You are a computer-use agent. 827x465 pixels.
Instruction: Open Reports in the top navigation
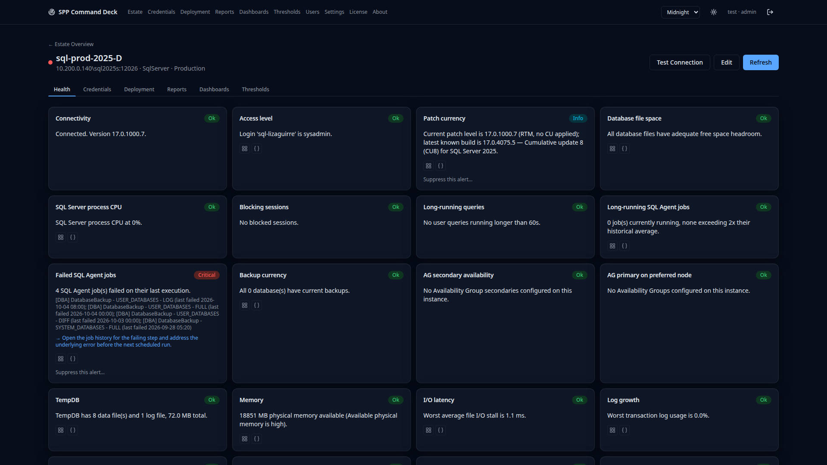[224, 12]
